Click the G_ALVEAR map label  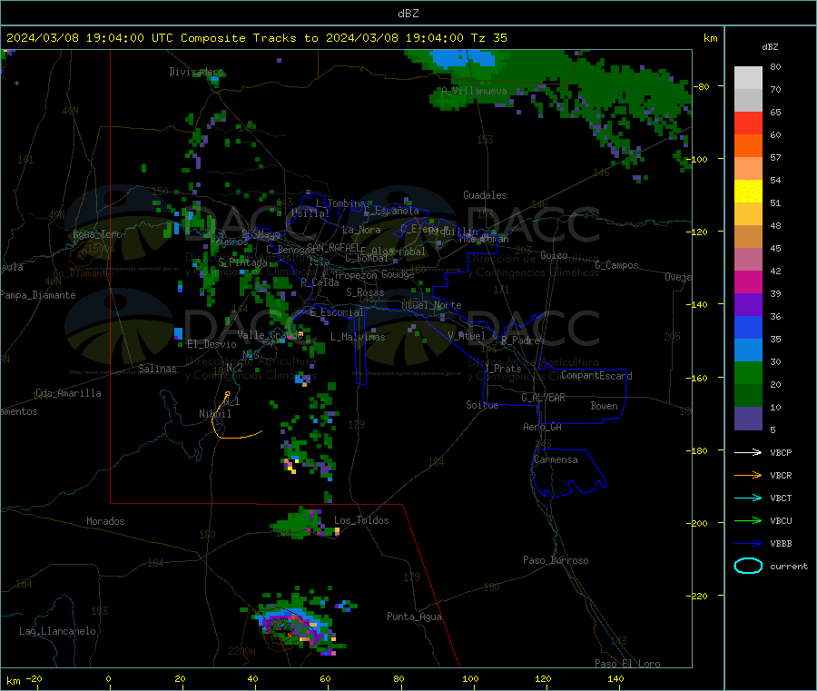[x=543, y=398]
